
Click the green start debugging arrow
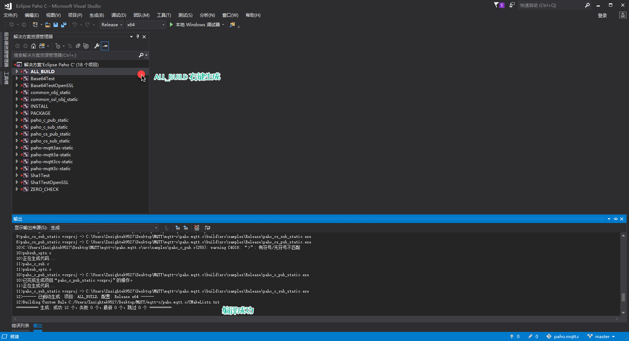tap(171, 24)
